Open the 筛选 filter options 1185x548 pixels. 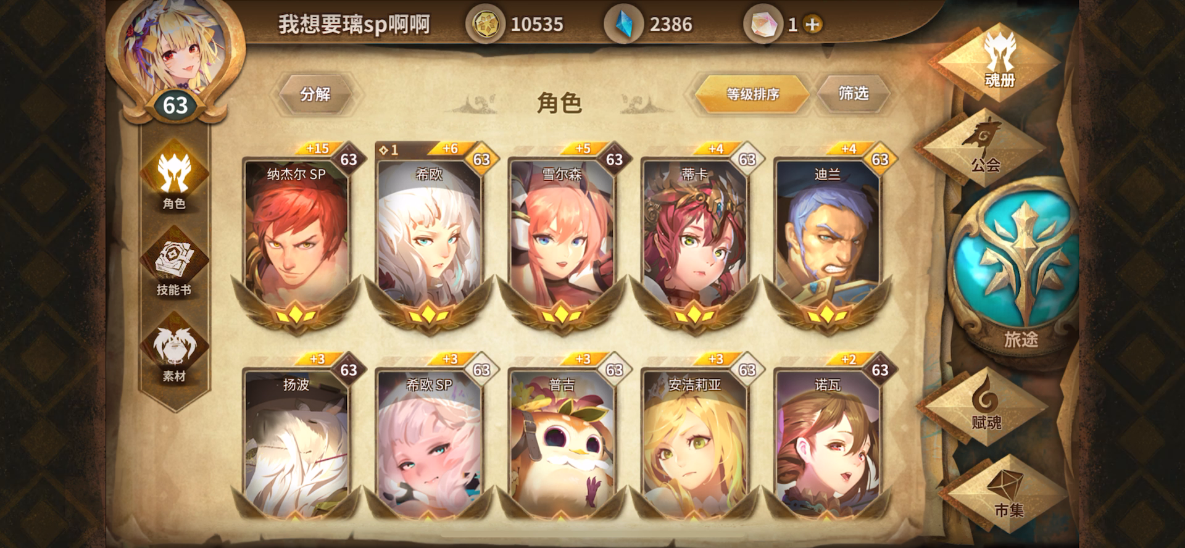tap(854, 94)
